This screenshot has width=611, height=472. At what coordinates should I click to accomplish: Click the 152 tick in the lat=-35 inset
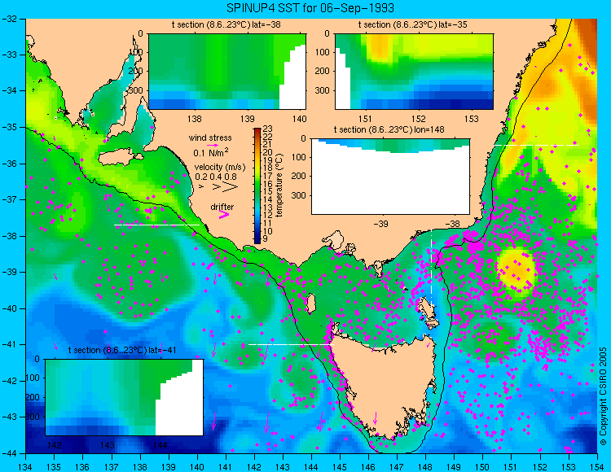coord(419,119)
